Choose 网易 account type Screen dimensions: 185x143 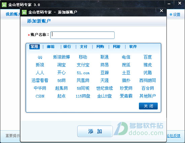click(x=105, y=65)
